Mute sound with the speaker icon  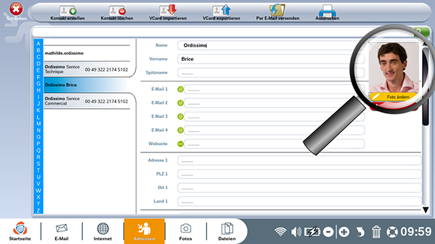click(296, 231)
